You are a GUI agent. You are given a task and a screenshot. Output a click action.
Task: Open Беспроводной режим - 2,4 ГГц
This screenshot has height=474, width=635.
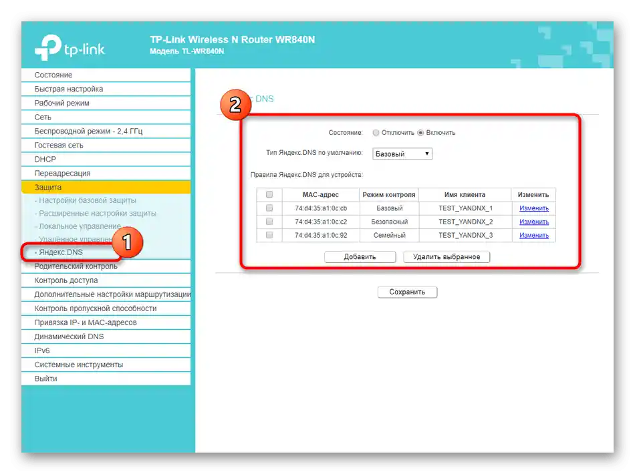click(x=106, y=131)
